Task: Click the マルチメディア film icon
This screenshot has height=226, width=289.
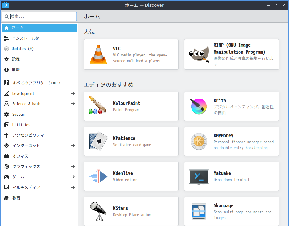Action: coord(6,187)
